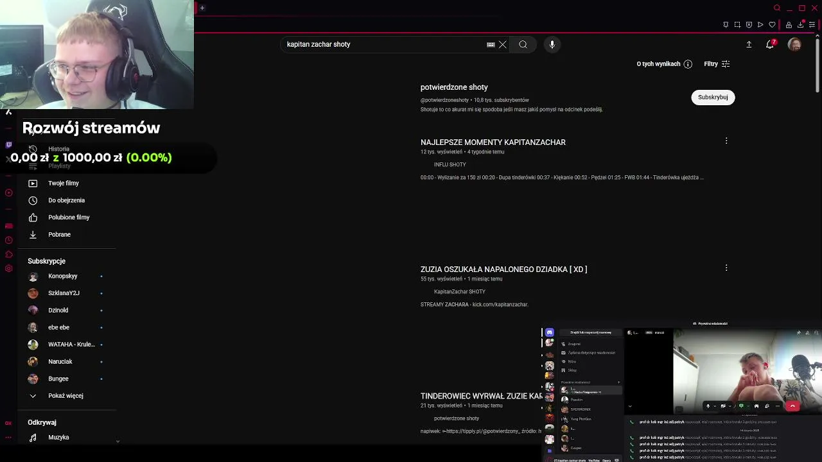Open the Dzinold subscription
The height and width of the screenshot is (462, 822).
point(58,311)
